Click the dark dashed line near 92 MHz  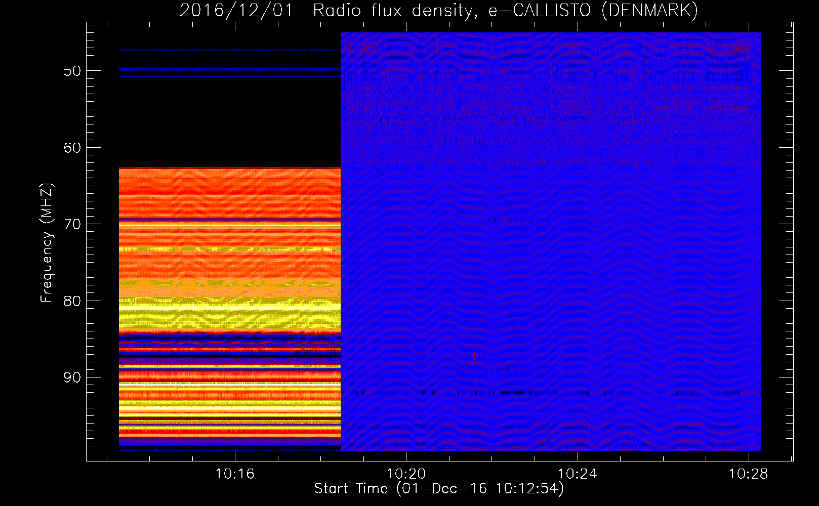(551, 392)
